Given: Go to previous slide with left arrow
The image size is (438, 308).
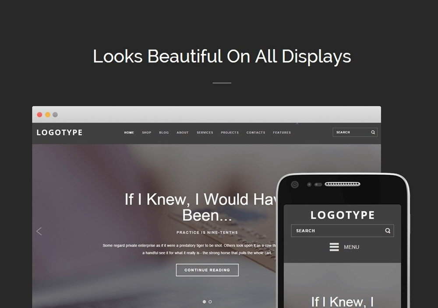Looking at the screenshot, I should point(39,231).
